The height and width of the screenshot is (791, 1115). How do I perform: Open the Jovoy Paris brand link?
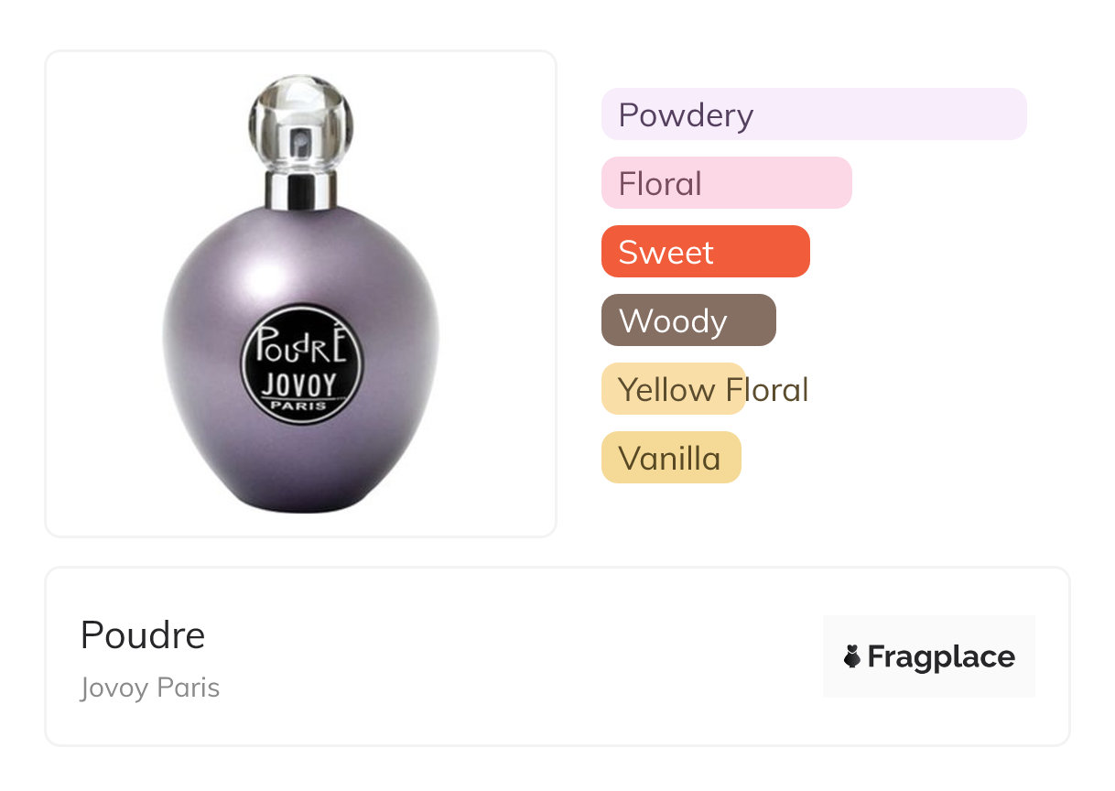150,688
